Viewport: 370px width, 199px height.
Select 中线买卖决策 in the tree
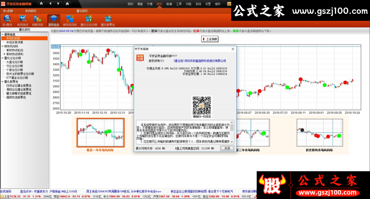coord(15,42)
